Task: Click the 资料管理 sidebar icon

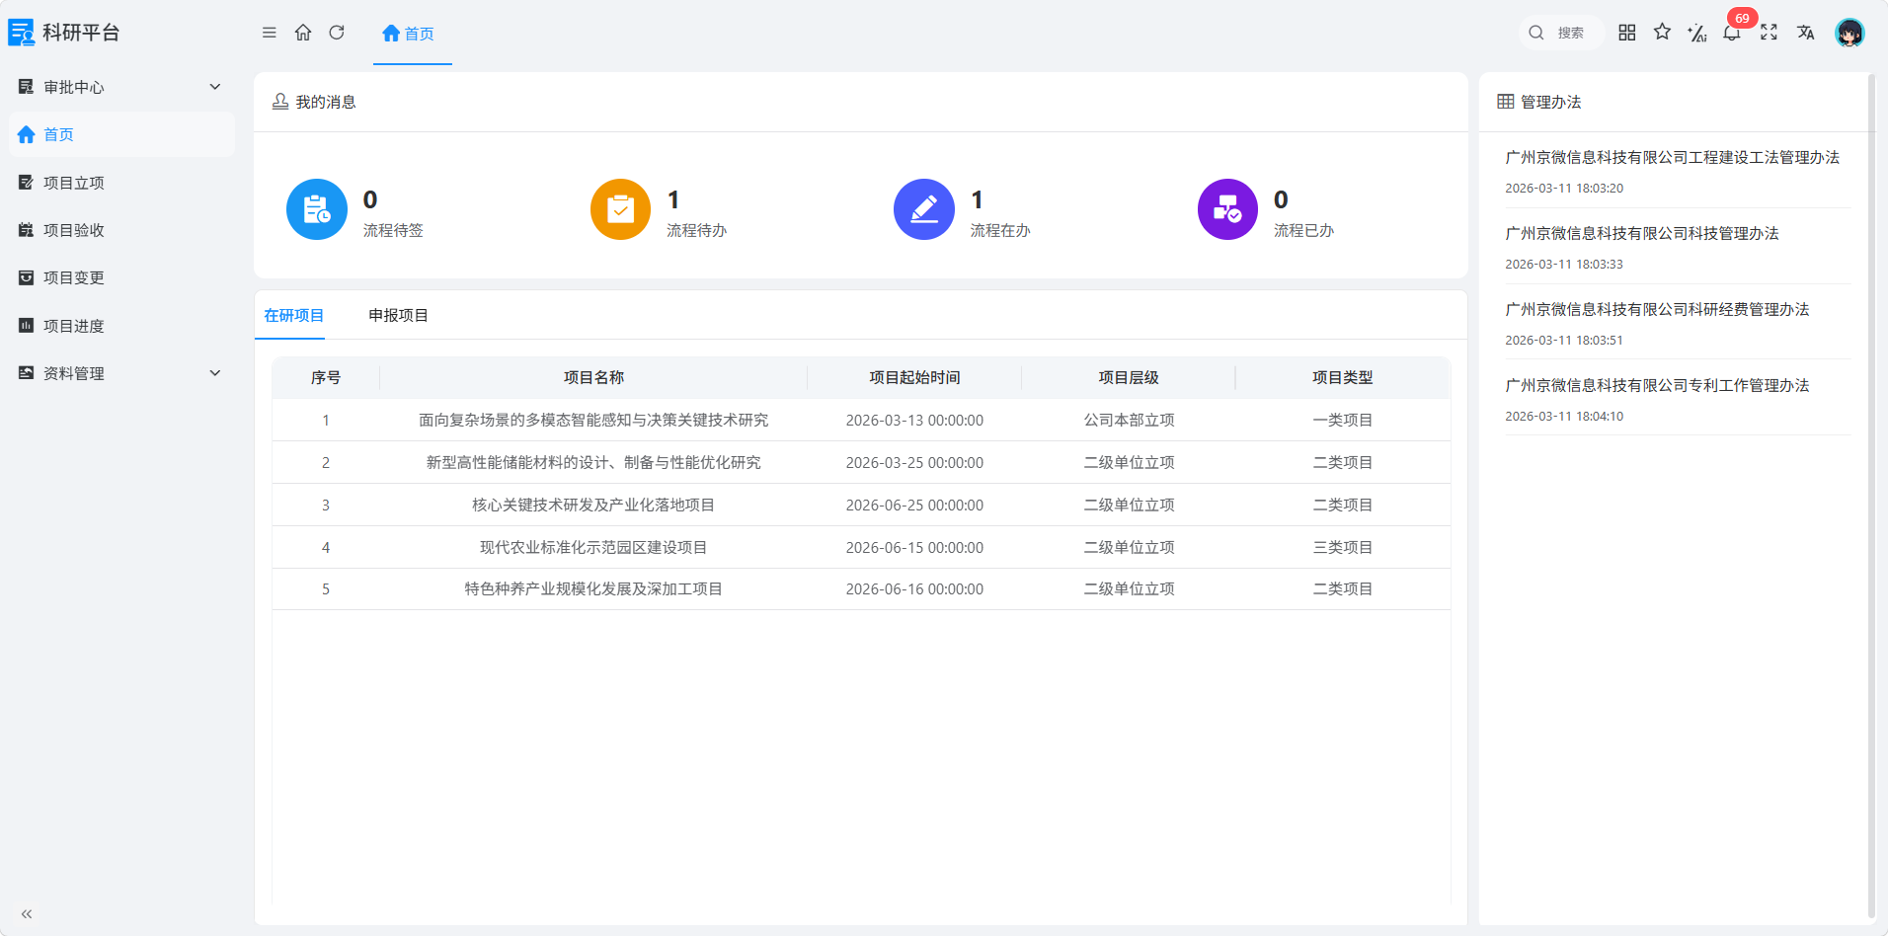Action: coord(26,373)
